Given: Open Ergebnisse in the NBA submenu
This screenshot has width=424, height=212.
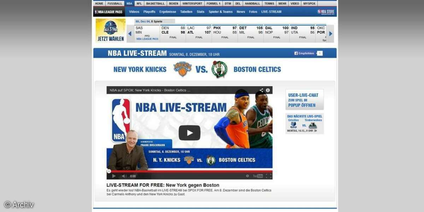Looking at the screenshot, I should tap(168, 12).
